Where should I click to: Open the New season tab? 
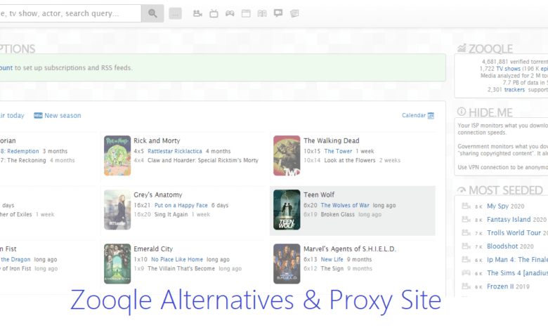[63, 116]
